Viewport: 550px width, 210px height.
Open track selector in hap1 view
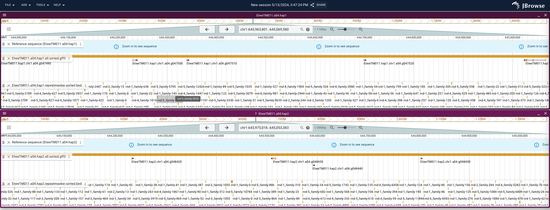tap(9, 29)
